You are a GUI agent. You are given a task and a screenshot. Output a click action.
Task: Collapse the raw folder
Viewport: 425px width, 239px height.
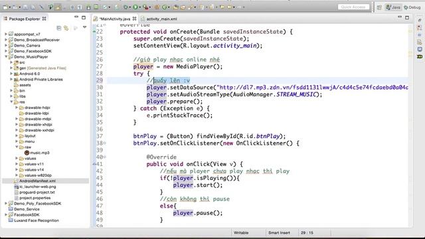(17, 147)
